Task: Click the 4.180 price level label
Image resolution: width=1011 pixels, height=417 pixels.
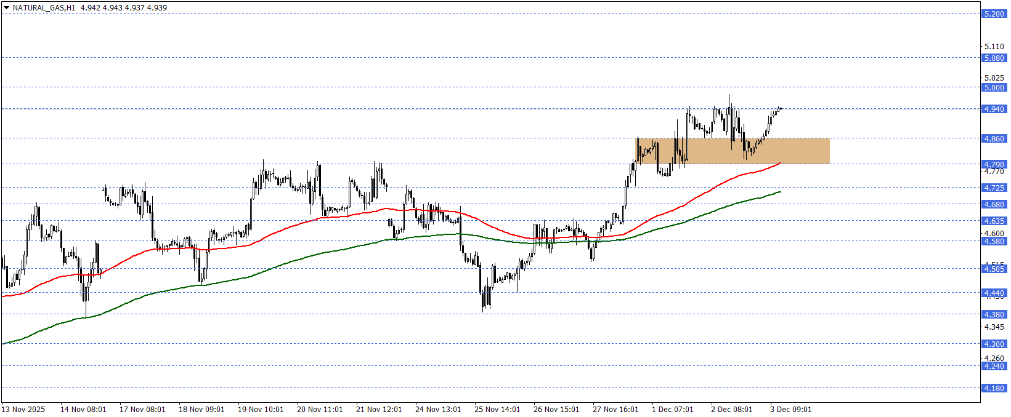Action: pos(993,388)
